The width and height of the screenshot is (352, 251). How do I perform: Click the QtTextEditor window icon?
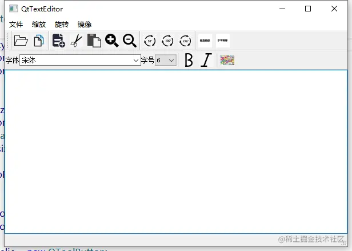13,9
